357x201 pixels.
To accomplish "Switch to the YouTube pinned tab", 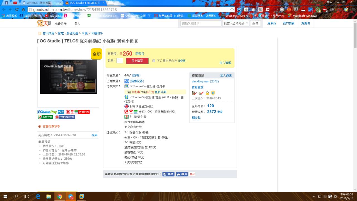I will click(15, 3).
